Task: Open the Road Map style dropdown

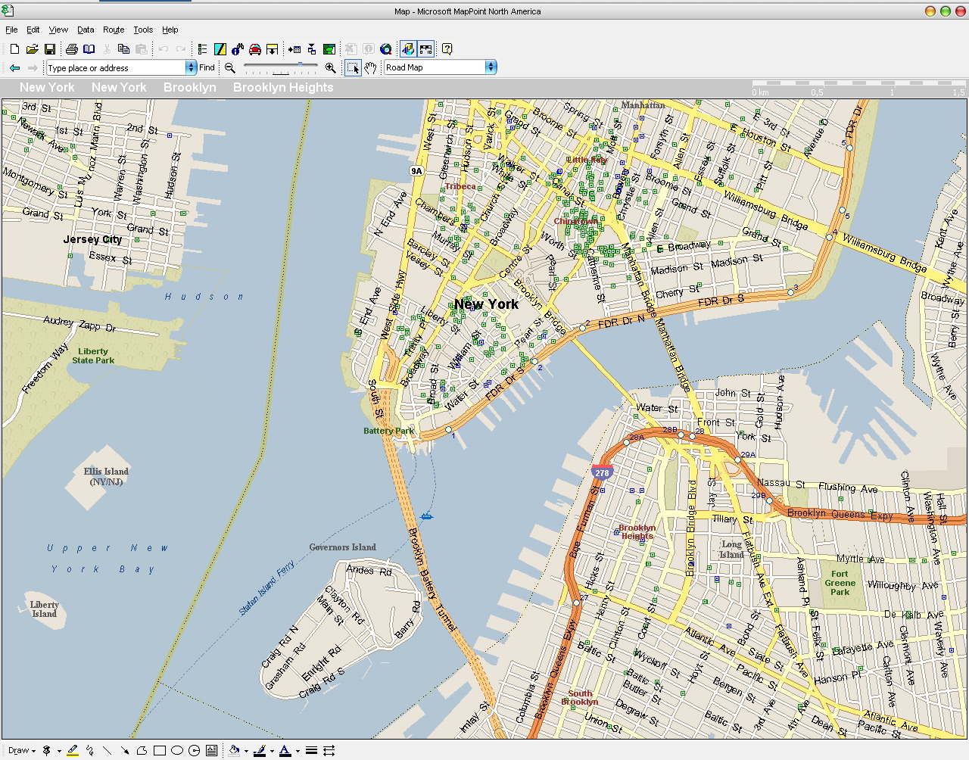Action: tap(491, 67)
